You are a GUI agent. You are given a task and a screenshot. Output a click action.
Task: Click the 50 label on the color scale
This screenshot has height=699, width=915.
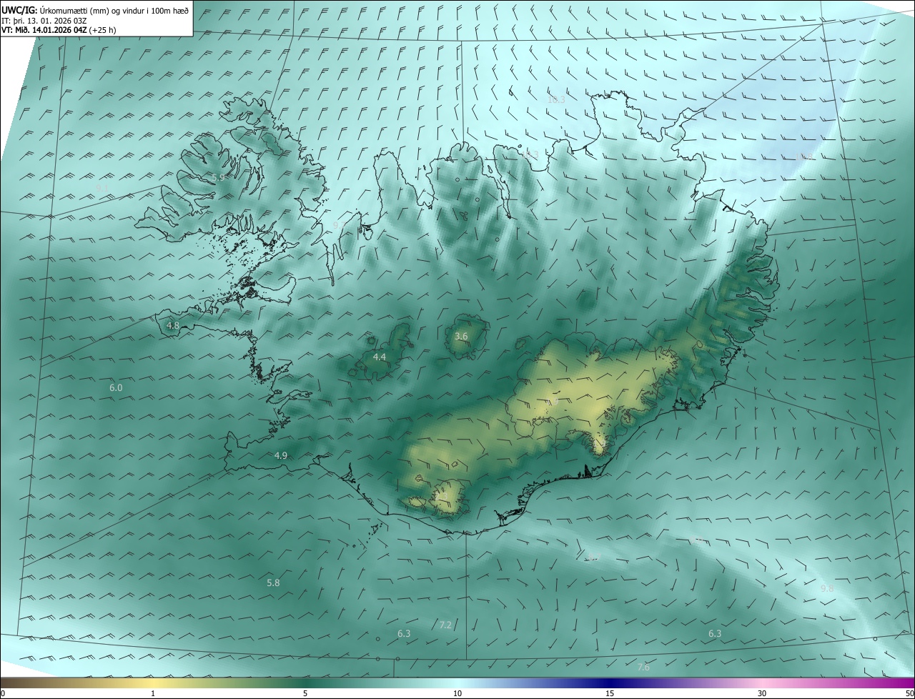[x=909, y=693]
